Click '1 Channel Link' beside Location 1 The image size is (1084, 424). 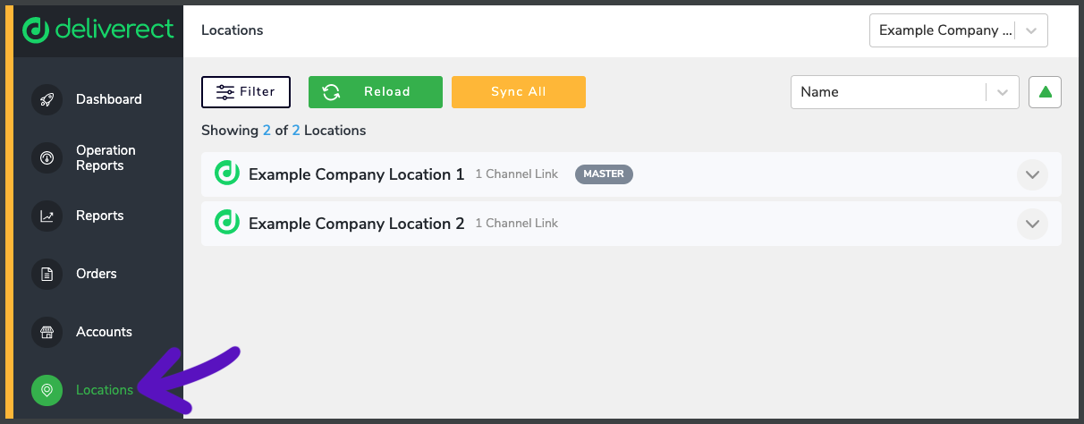(516, 174)
